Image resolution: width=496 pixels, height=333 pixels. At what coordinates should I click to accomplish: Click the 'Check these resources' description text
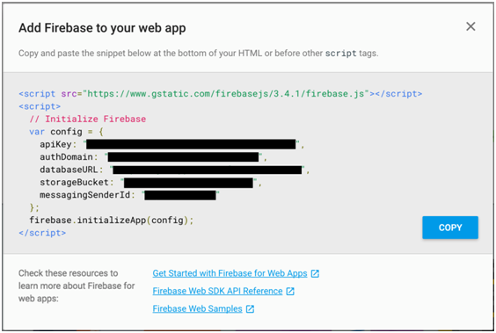pyautogui.click(x=77, y=286)
